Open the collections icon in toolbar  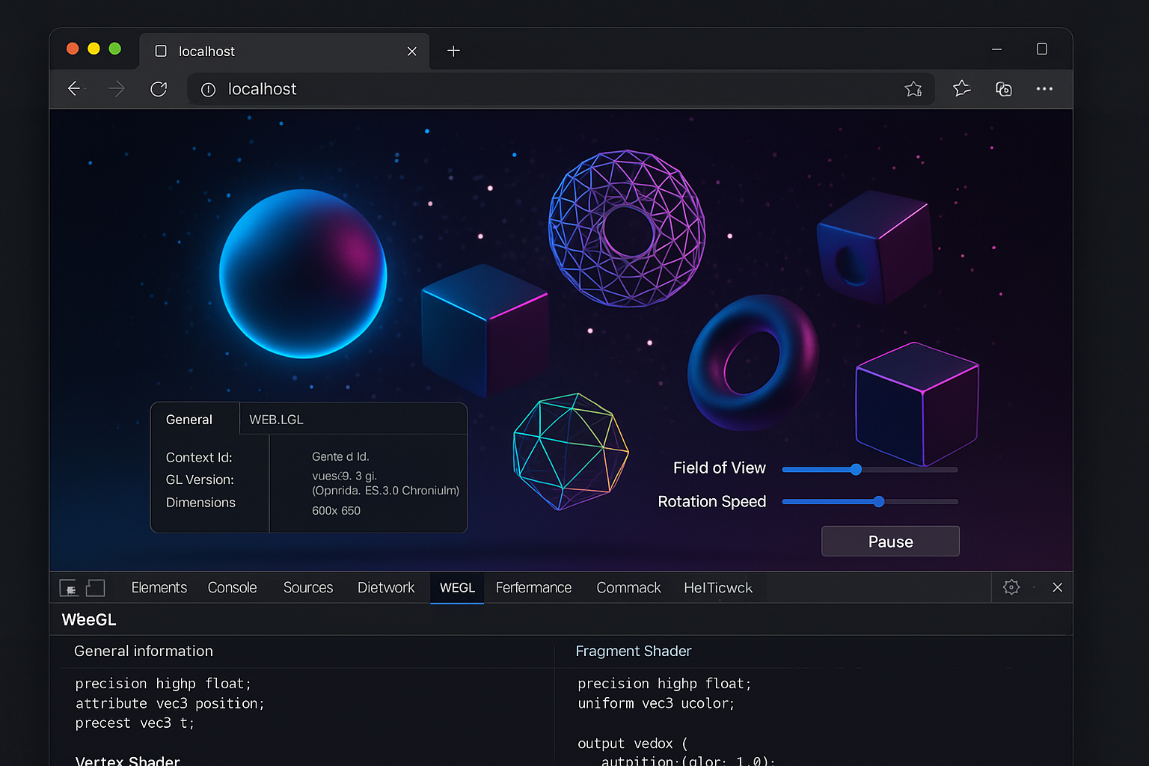pos(1003,89)
